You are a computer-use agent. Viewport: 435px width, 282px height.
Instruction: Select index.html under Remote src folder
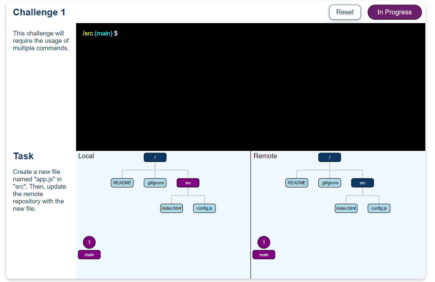click(346, 208)
